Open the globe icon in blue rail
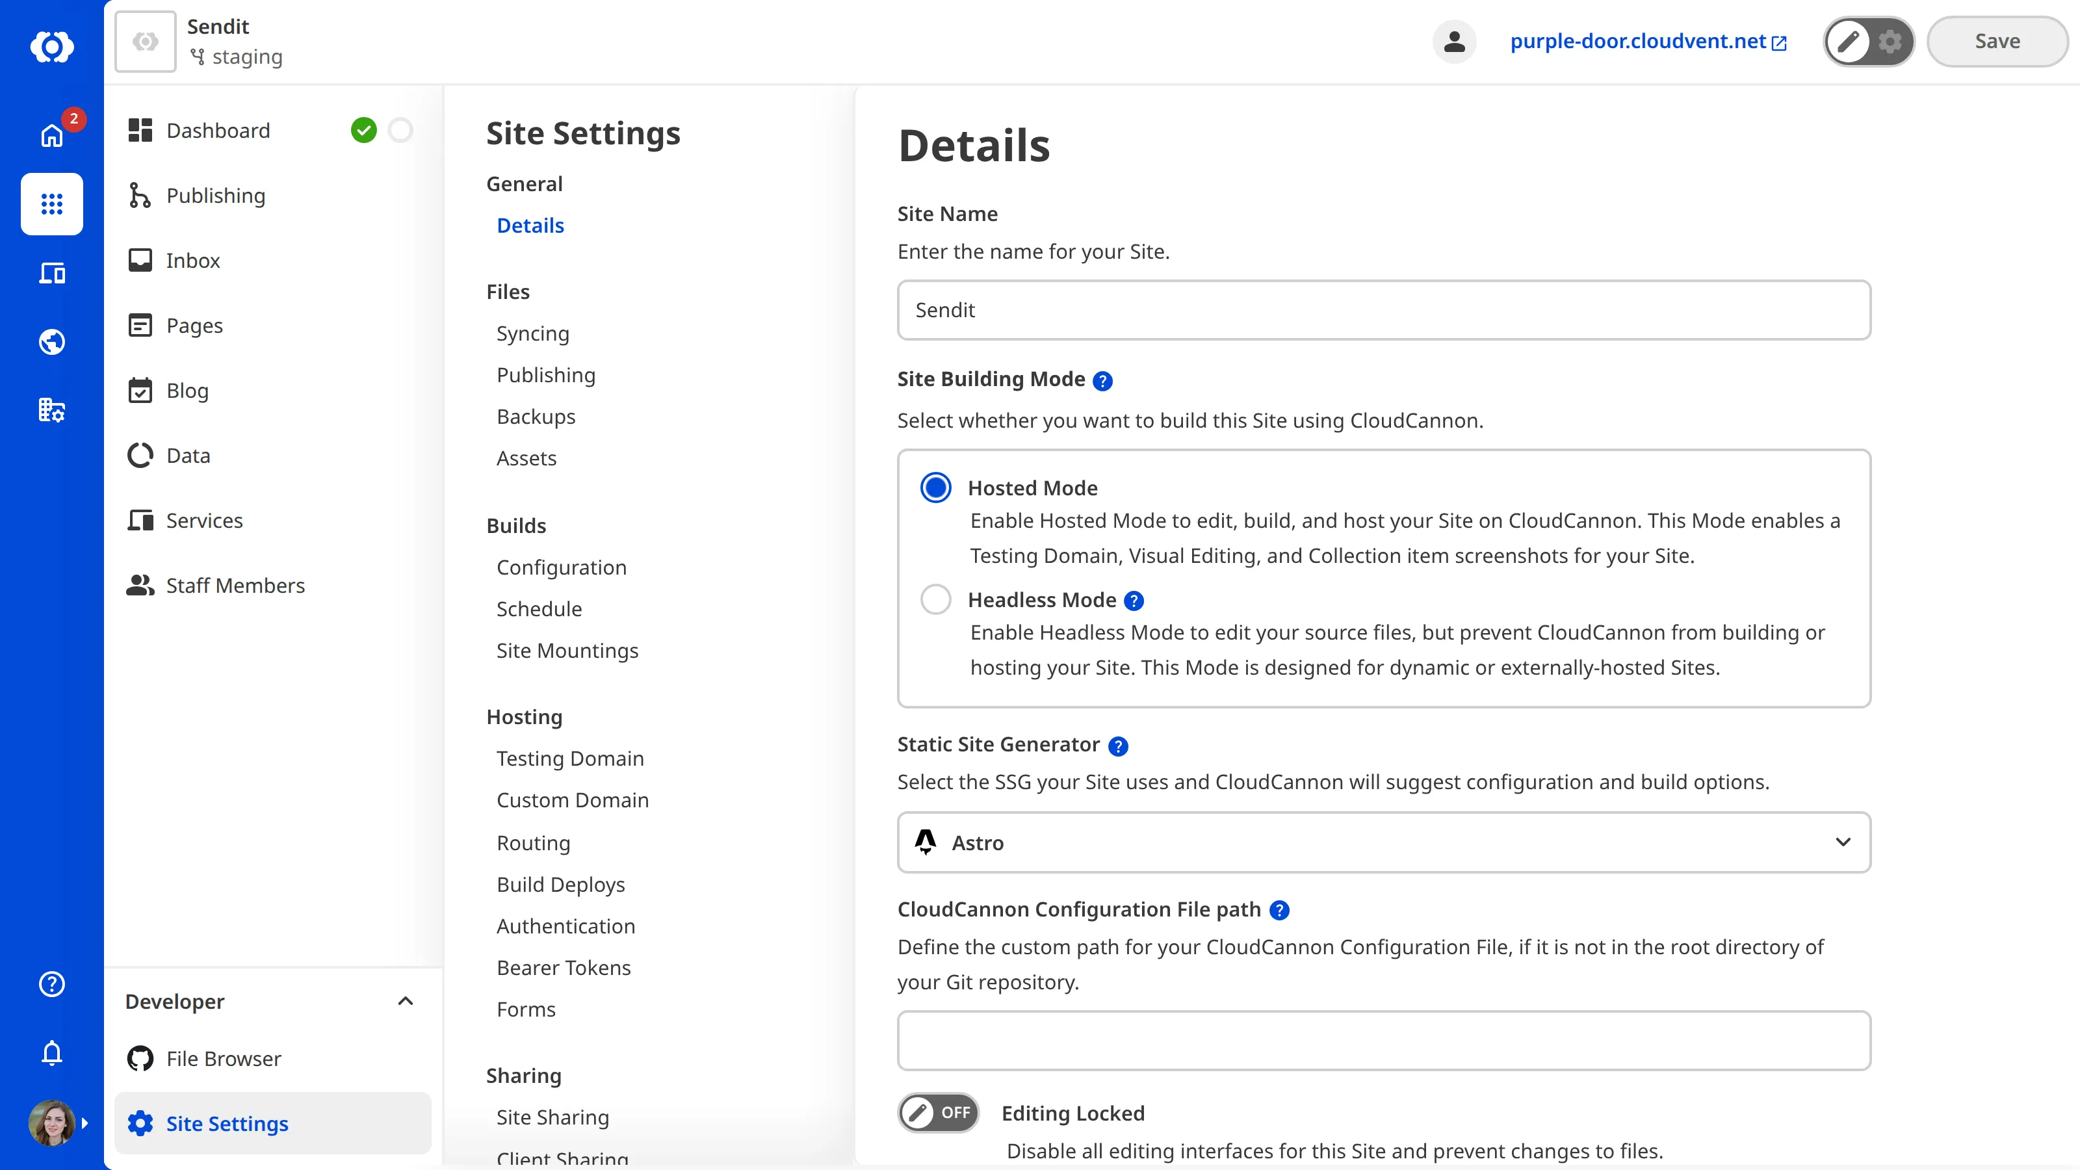 [52, 341]
